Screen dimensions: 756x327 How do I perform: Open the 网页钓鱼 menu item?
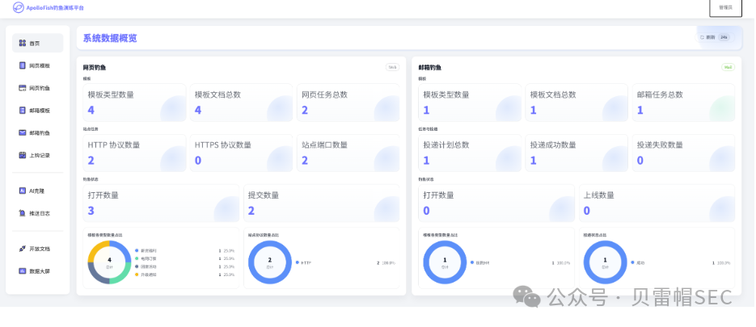38,88
